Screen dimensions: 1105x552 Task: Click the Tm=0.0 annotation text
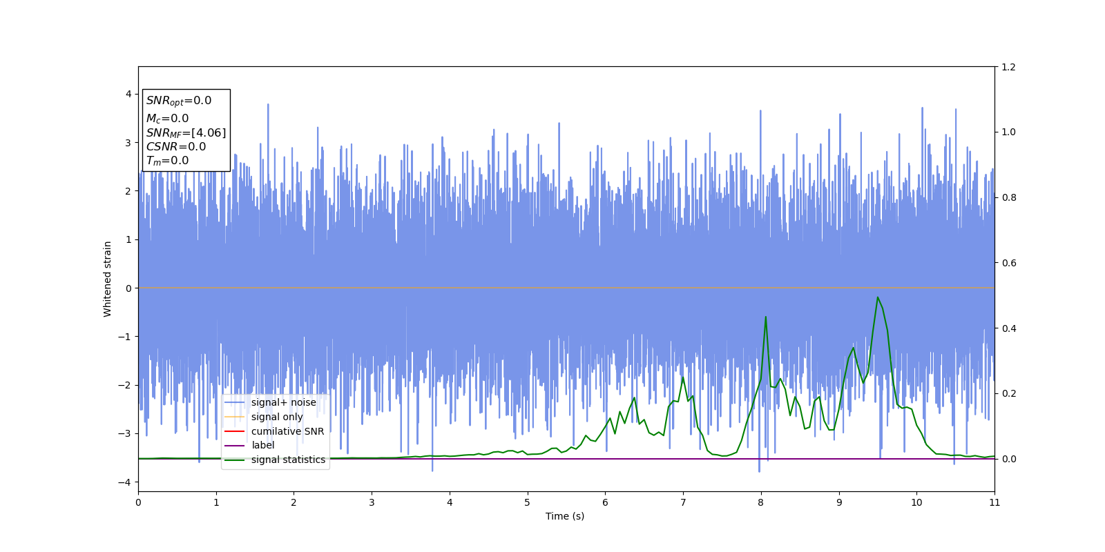click(167, 161)
